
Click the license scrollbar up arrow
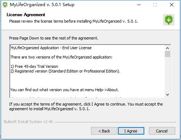pyautogui.click(x=167, y=48)
